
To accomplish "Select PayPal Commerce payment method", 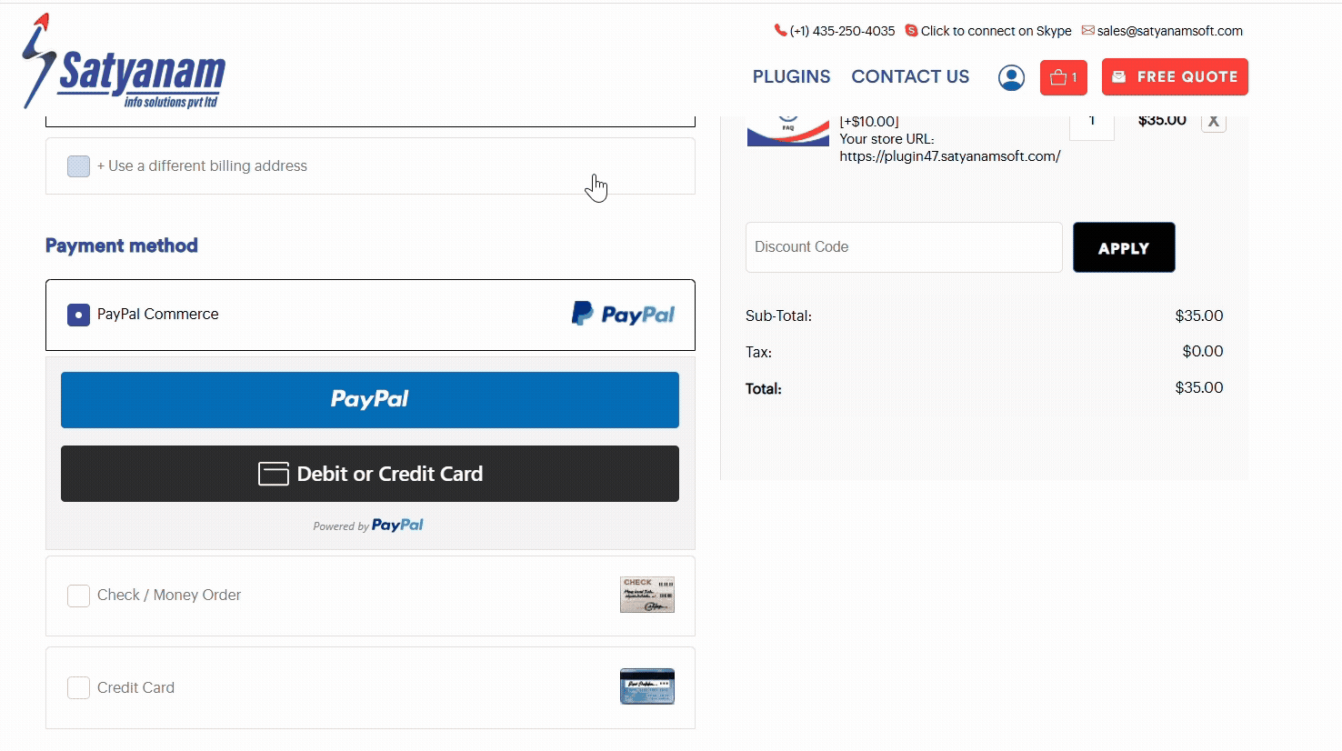I will [x=79, y=315].
